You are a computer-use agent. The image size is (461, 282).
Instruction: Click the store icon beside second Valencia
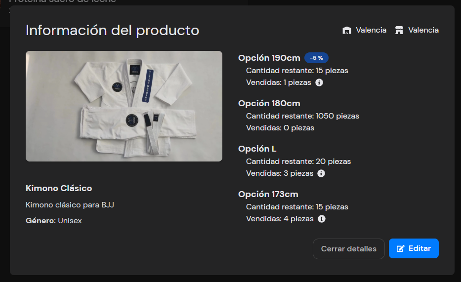pos(399,31)
